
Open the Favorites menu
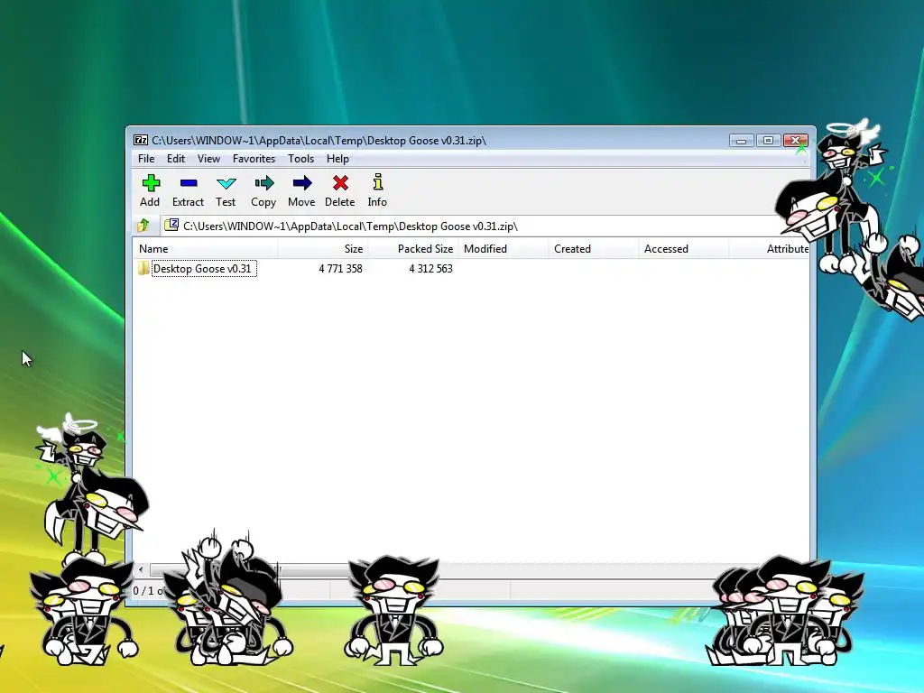[x=254, y=159]
